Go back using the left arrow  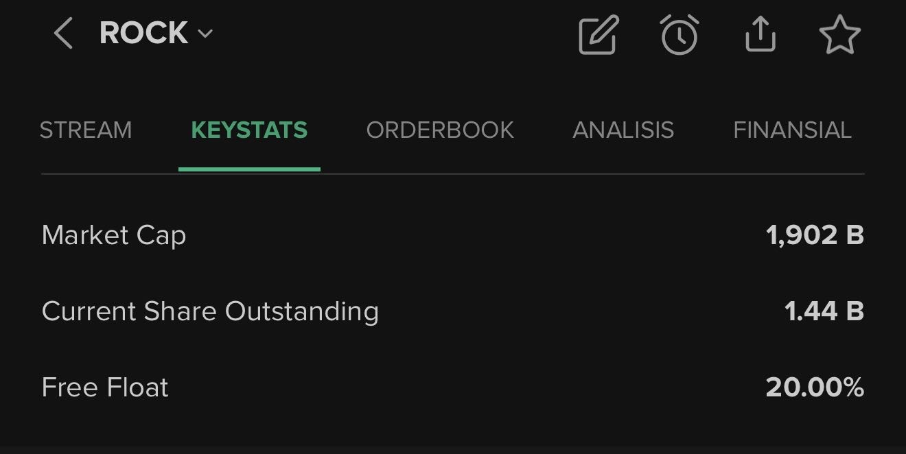tap(63, 34)
